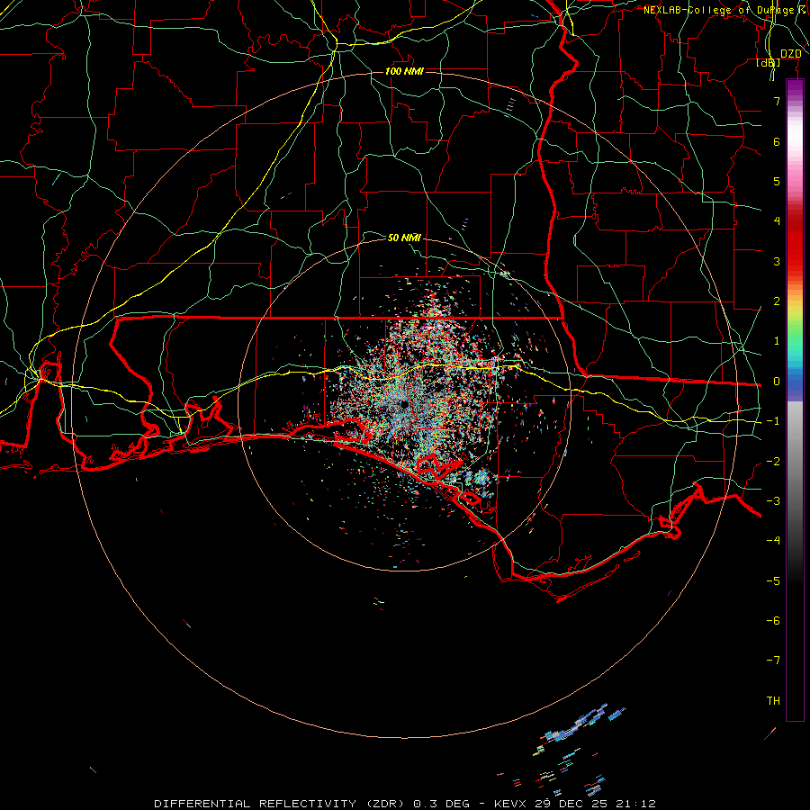
Task: Click the "[dB]" units label
Action: coord(769,63)
